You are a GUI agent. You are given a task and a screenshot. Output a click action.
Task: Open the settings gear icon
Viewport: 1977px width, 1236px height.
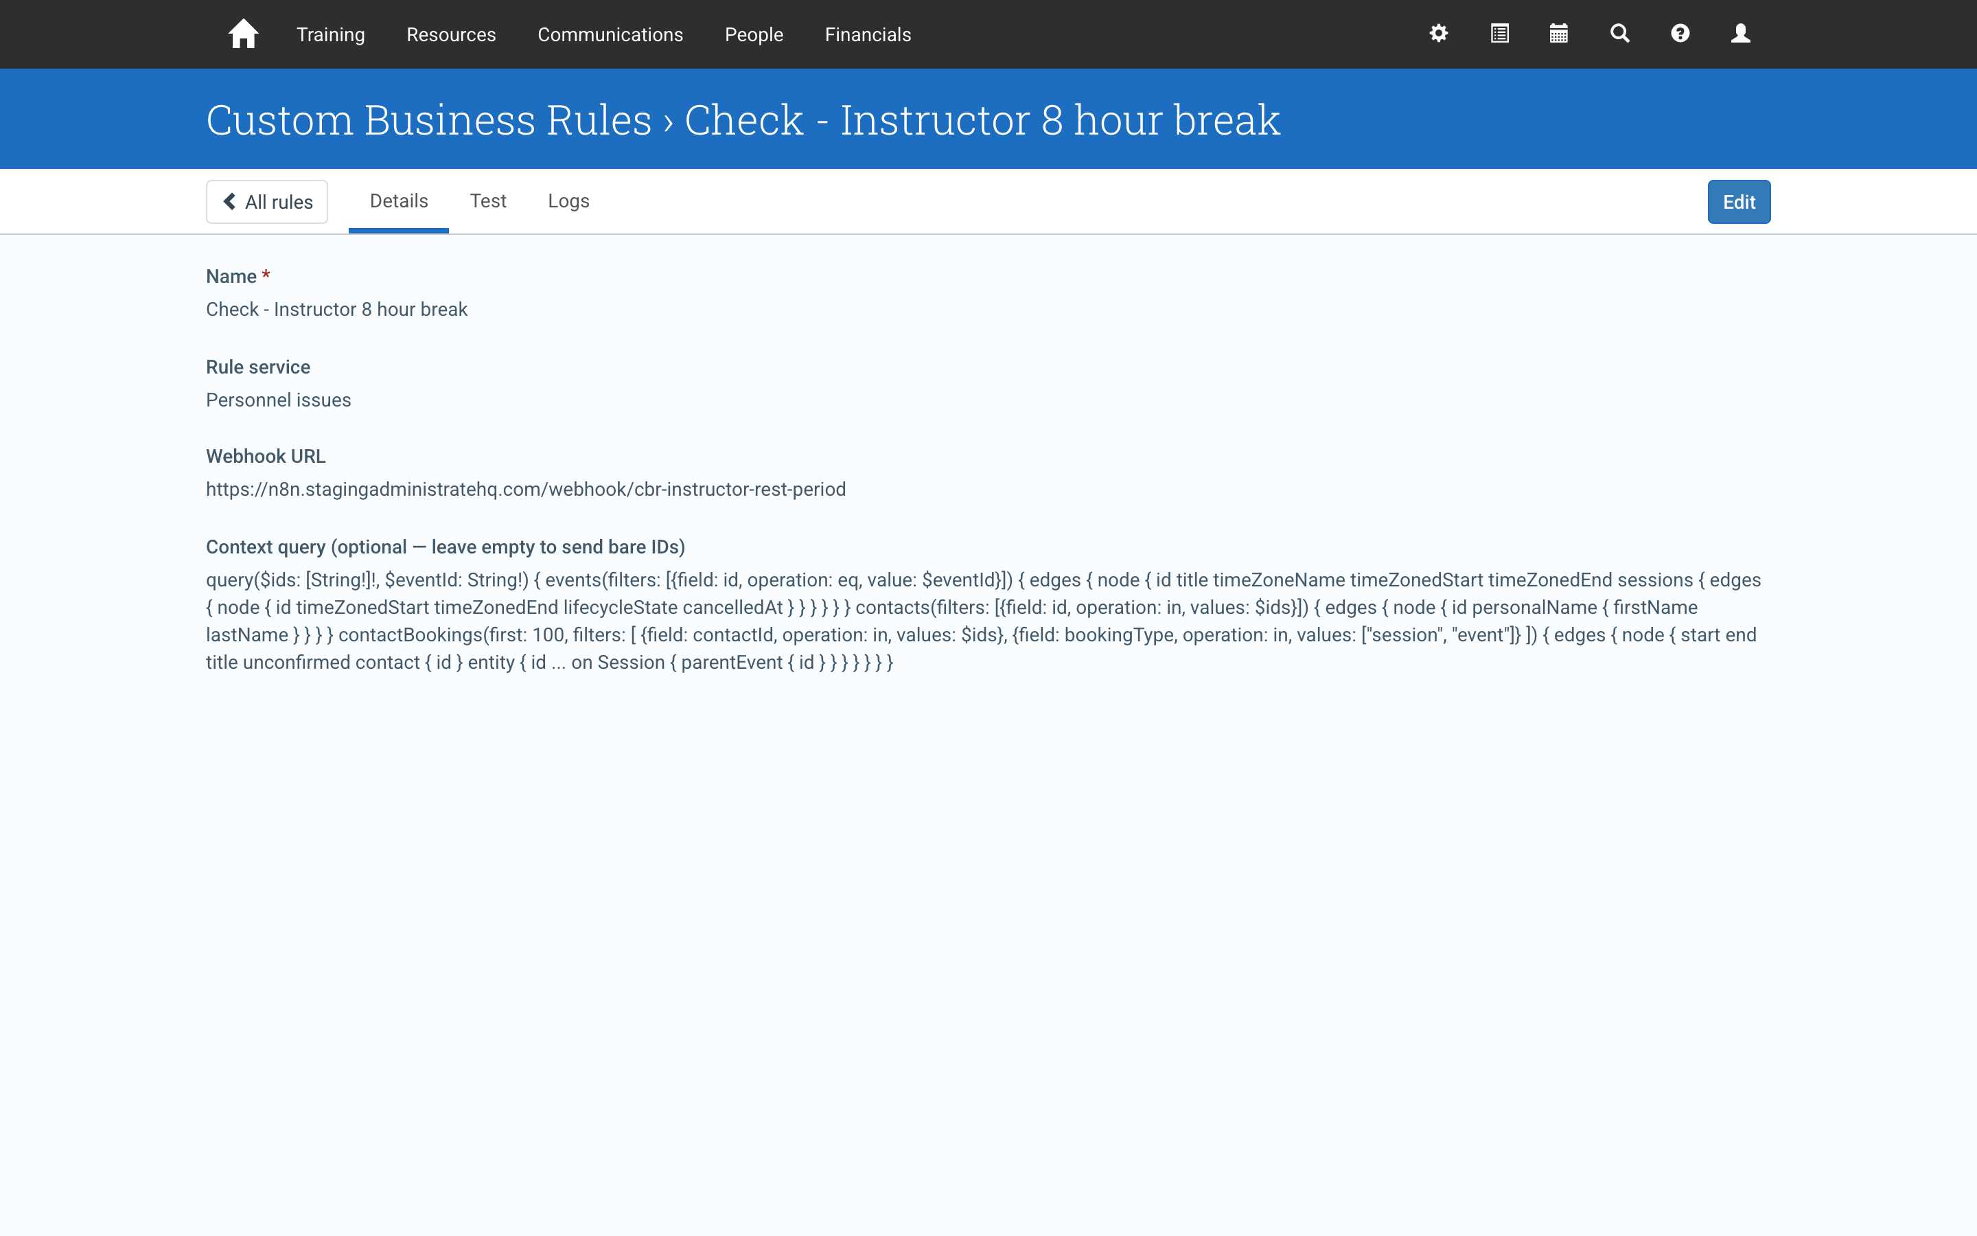[1439, 34]
